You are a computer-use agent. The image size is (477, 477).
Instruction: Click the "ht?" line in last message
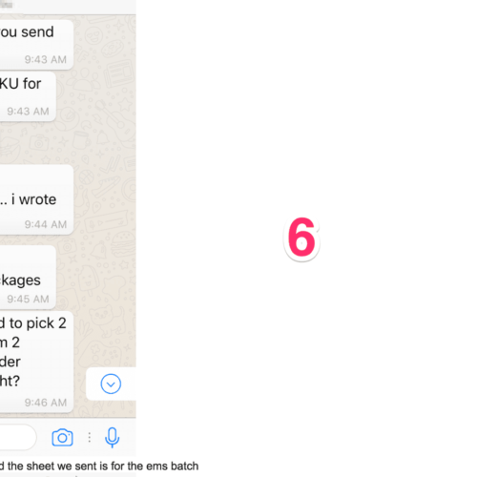click(10, 381)
